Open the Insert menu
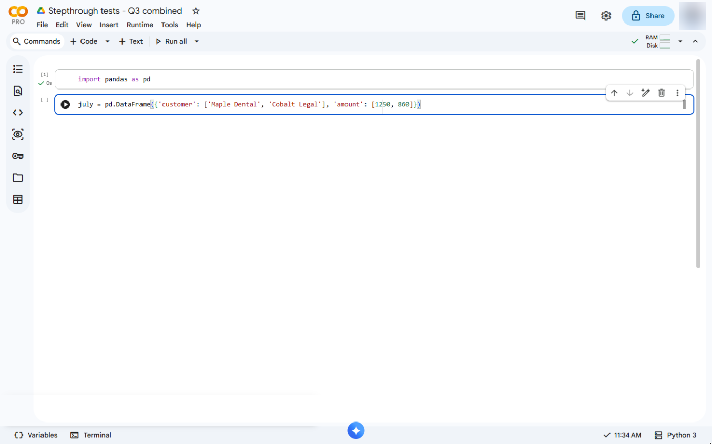The height and width of the screenshot is (444, 712). click(x=109, y=25)
